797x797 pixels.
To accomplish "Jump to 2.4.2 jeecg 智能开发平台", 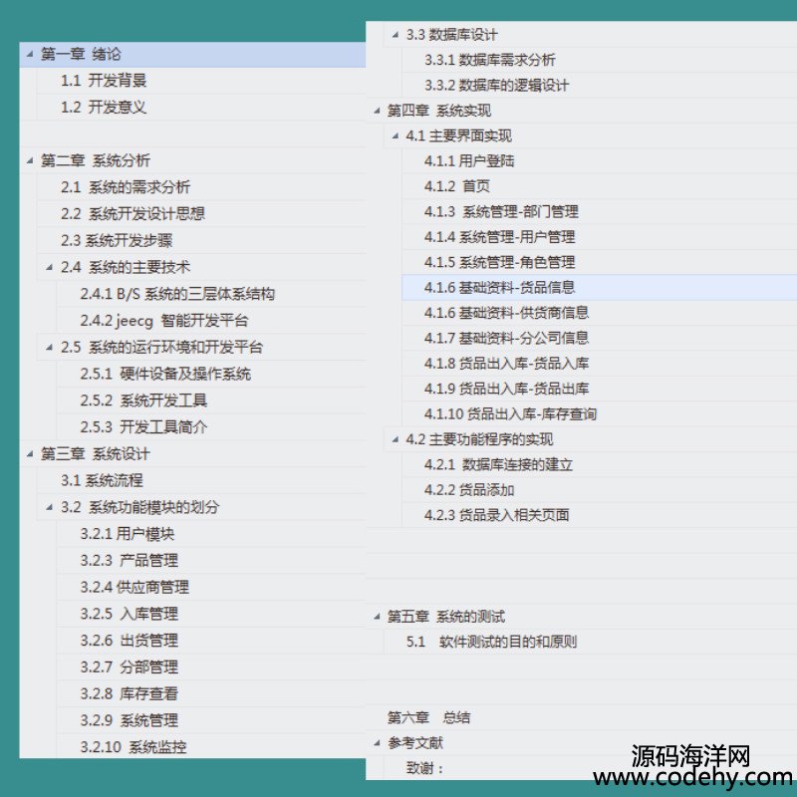I will 164,321.
